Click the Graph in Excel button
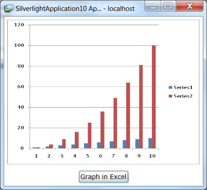Screen dimensions: 207x190 (x=103, y=177)
